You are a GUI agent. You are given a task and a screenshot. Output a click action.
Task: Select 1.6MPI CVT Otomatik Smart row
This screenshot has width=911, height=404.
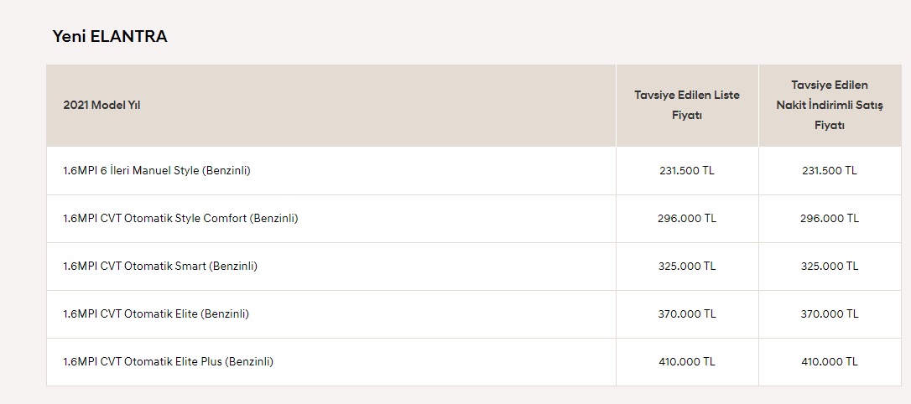tap(473, 267)
